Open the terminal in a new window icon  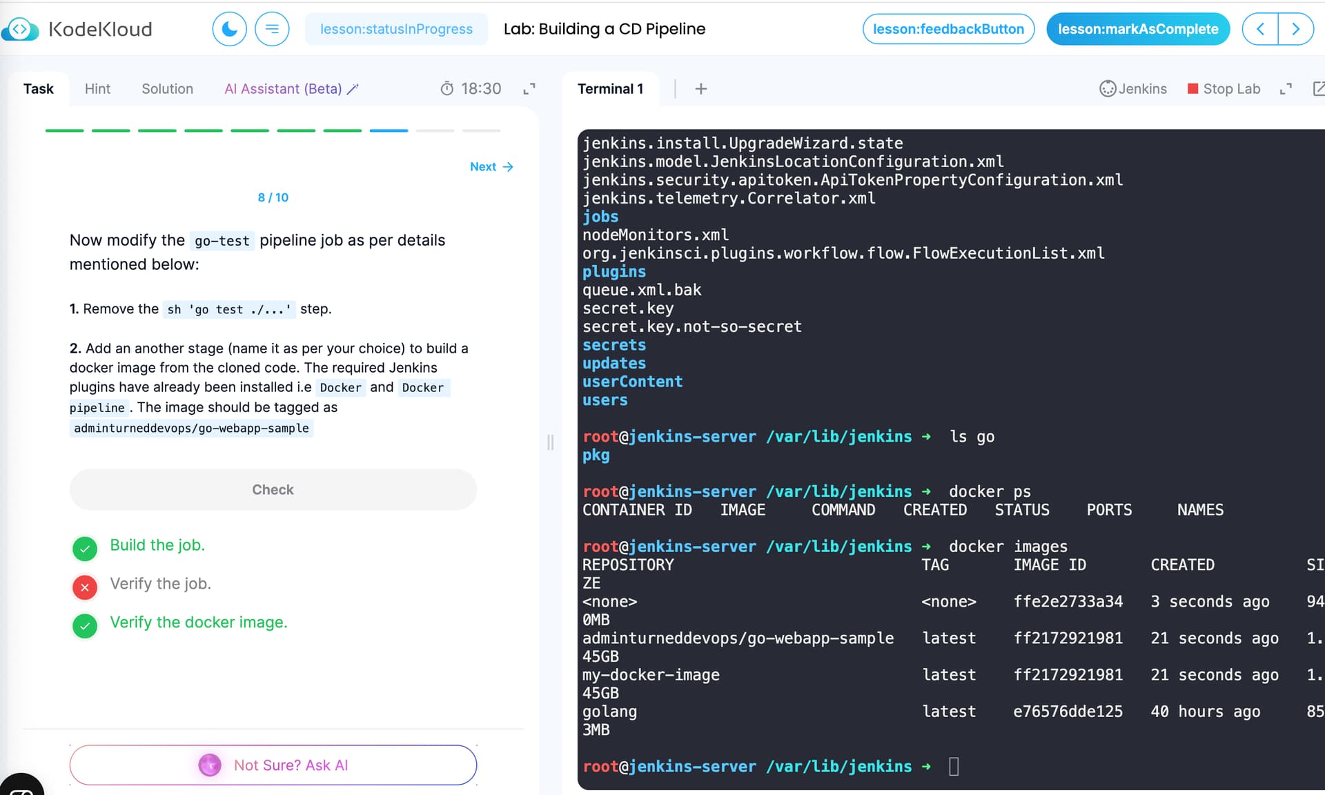tap(1318, 88)
